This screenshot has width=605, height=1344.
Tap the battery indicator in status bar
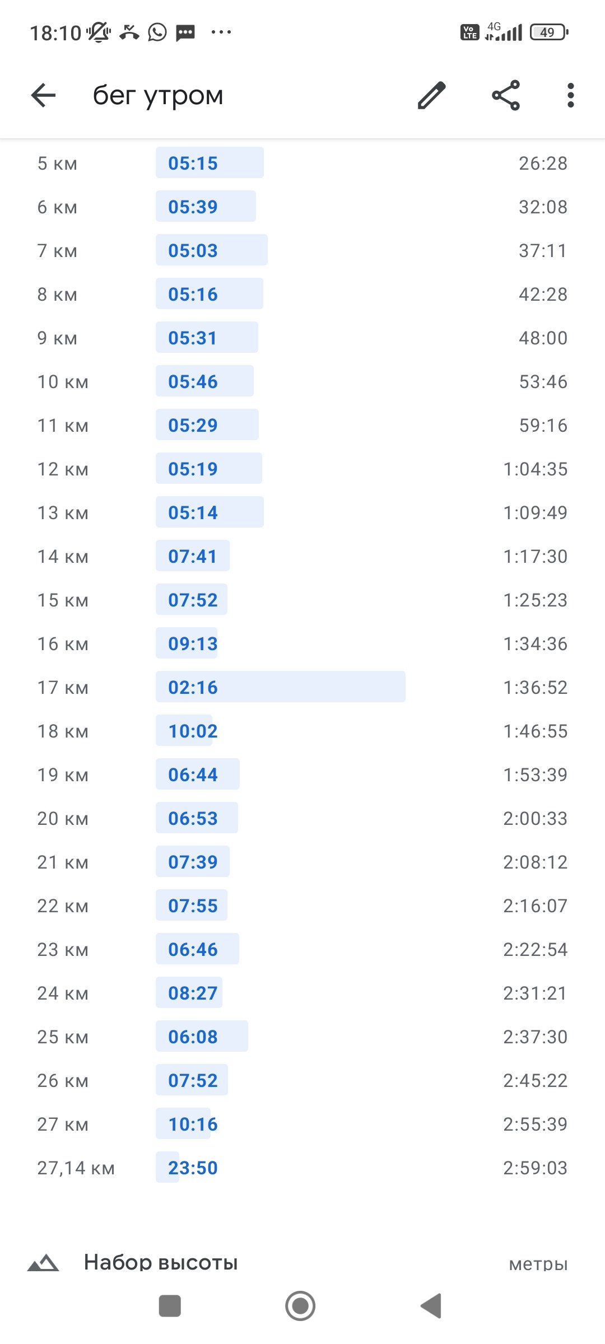(549, 32)
